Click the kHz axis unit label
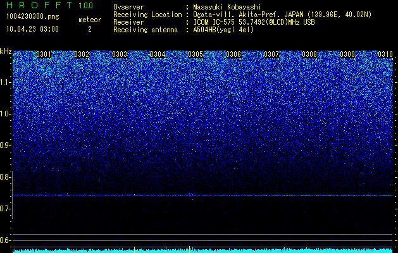The height and width of the screenshot is (253, 398). pos(6,51)
